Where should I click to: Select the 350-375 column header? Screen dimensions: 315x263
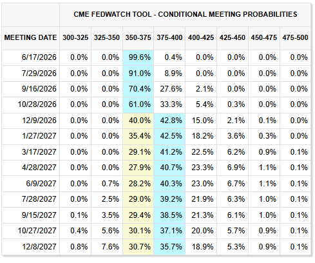tap(138, 37)
